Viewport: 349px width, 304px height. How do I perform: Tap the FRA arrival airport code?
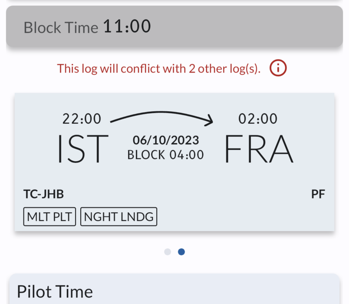pos(259,149)
